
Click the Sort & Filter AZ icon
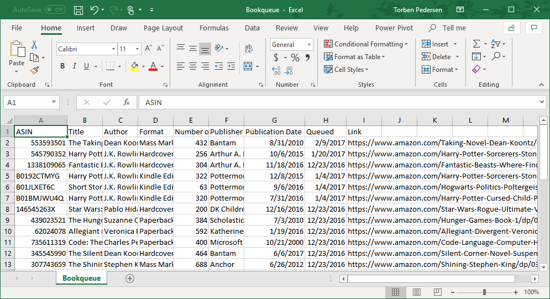click(496, 44)
